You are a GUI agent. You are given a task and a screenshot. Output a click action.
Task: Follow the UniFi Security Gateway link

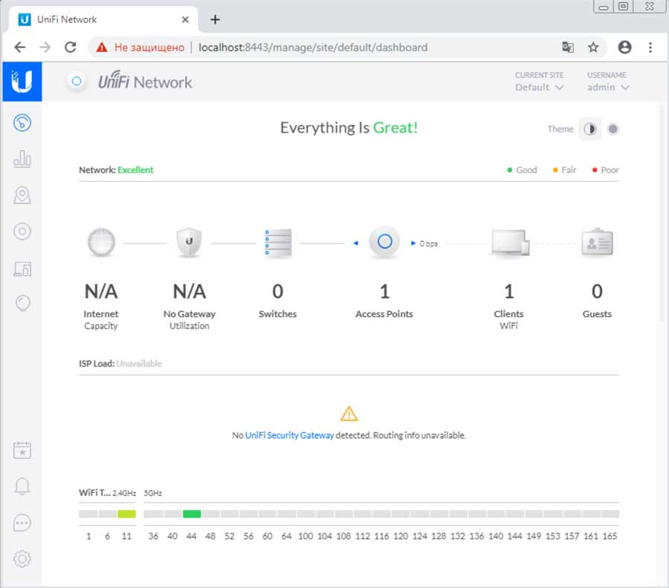tap(289, 436)
